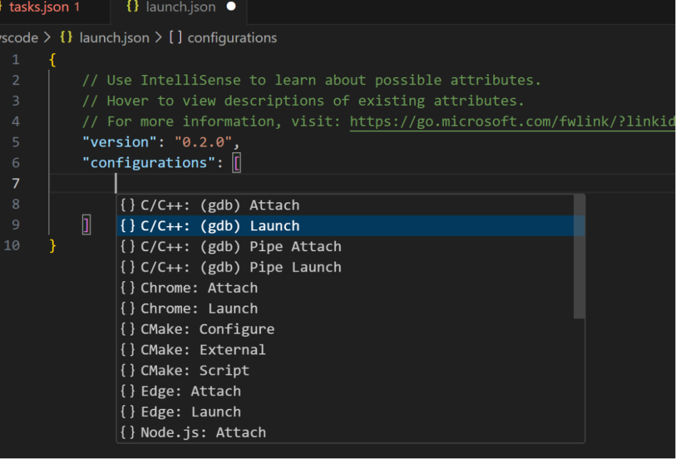Image resolution: width=676 pixels, height=459 pixels.
Task: Click the "0.2.0" version value
Action: 203,142
